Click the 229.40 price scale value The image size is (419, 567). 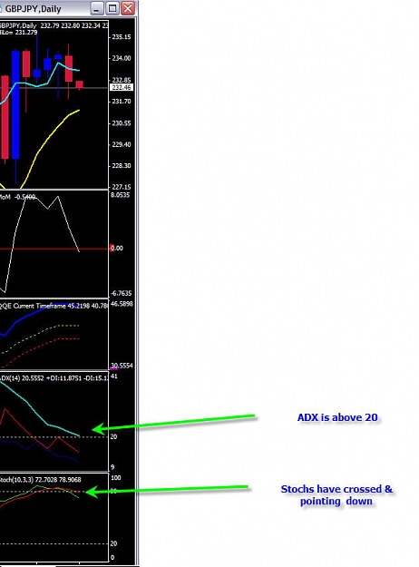(122, 144)
